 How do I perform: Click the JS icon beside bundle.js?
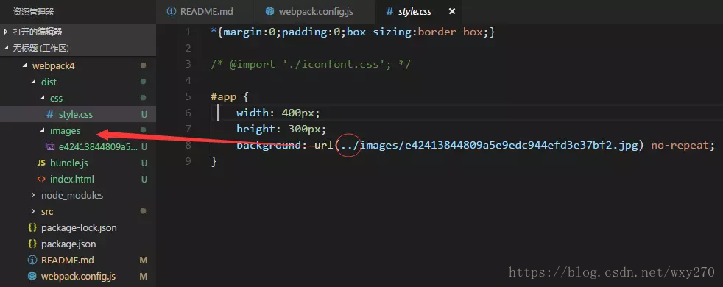coord(41,163)
